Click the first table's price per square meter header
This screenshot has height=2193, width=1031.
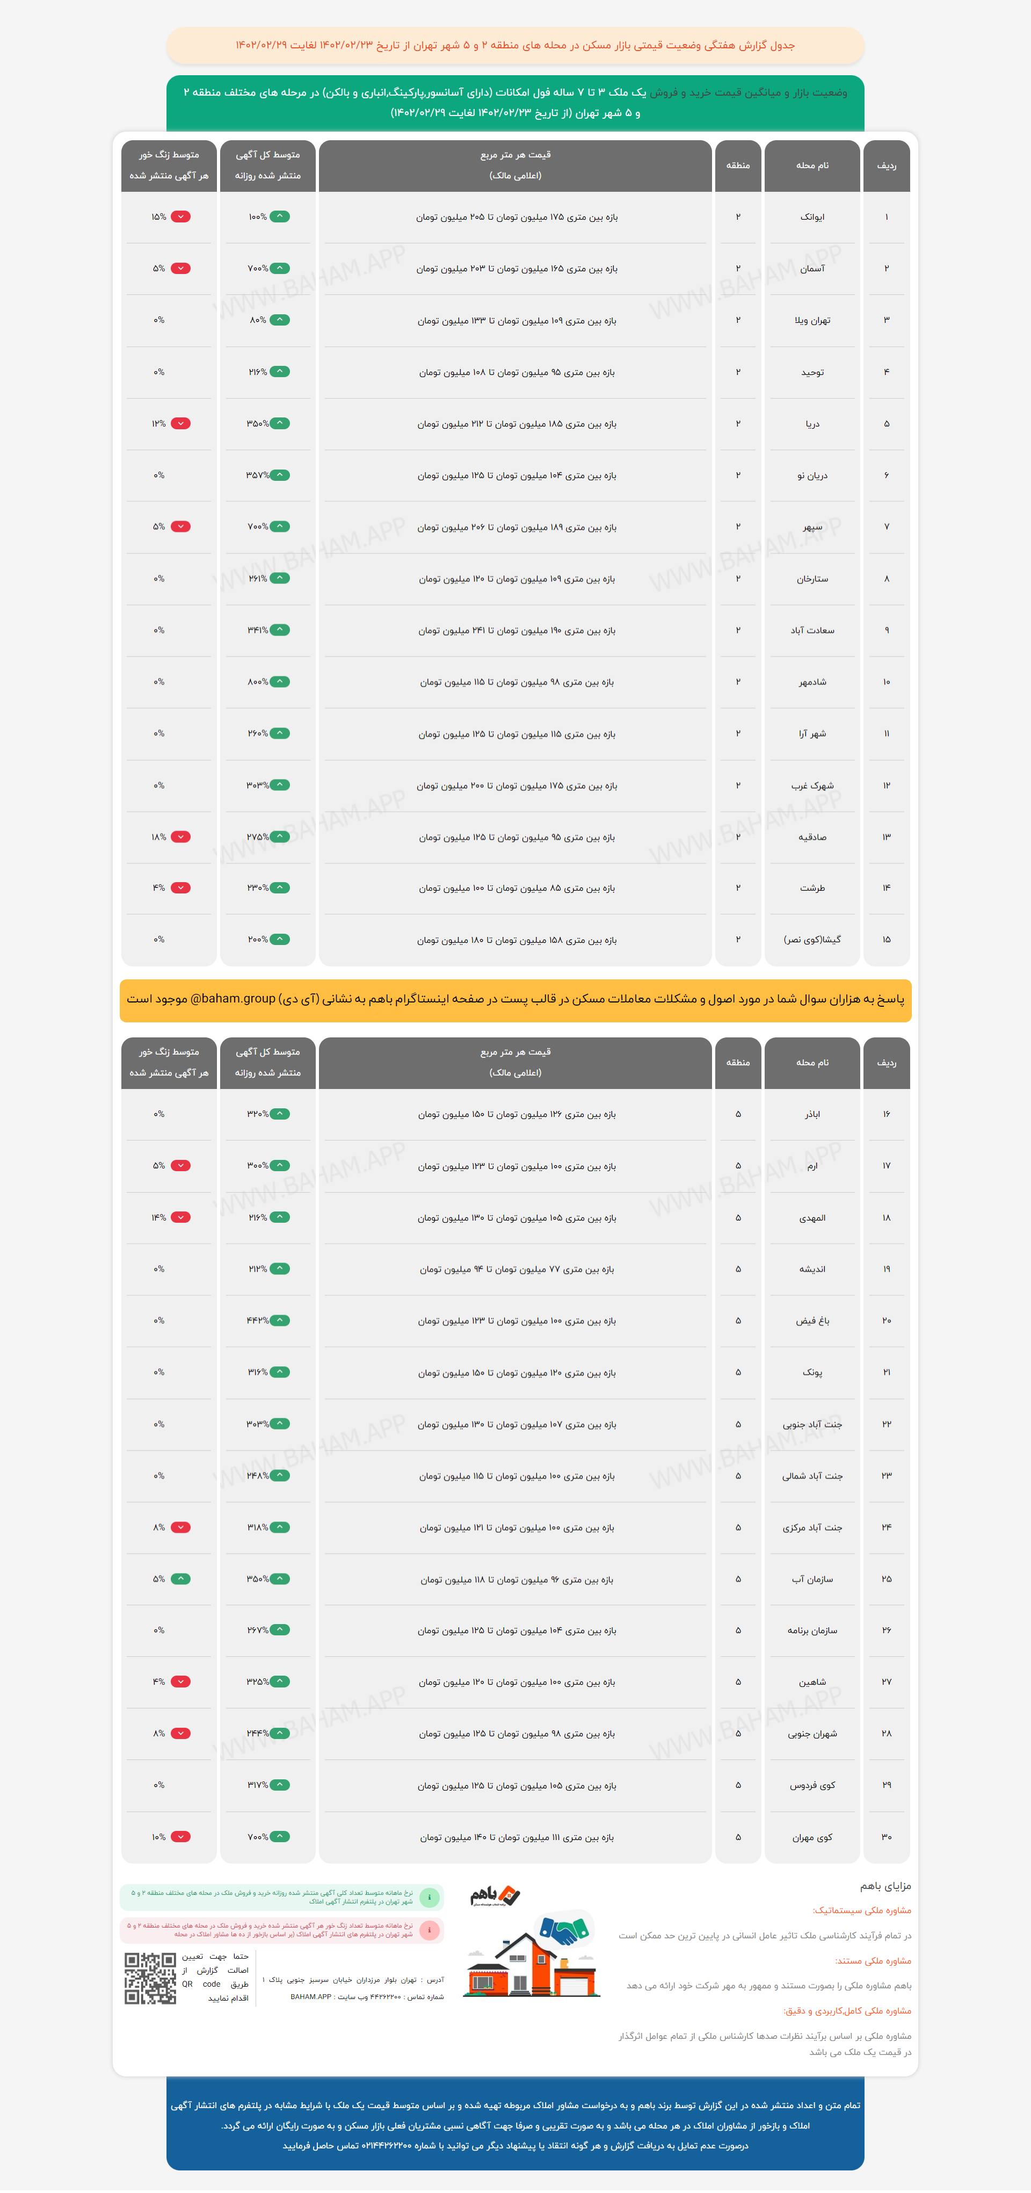(x=514, y=165)
